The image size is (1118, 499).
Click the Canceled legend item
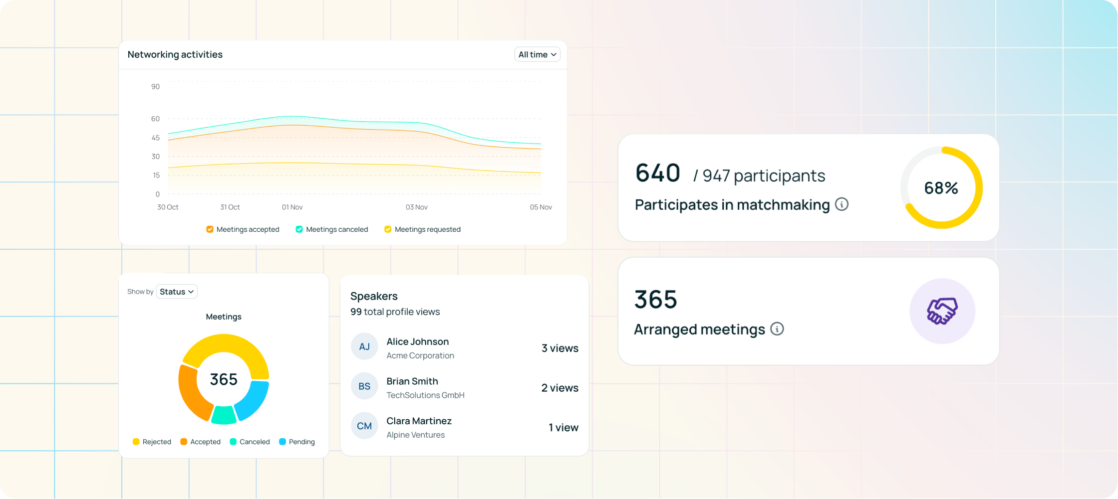point(250,442)
